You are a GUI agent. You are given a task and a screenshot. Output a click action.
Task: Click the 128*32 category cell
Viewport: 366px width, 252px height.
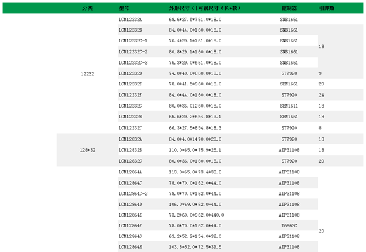88,150
